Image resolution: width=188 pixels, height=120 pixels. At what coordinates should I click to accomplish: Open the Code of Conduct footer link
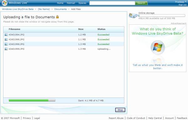pyautogui.click(x=136, y=118)
